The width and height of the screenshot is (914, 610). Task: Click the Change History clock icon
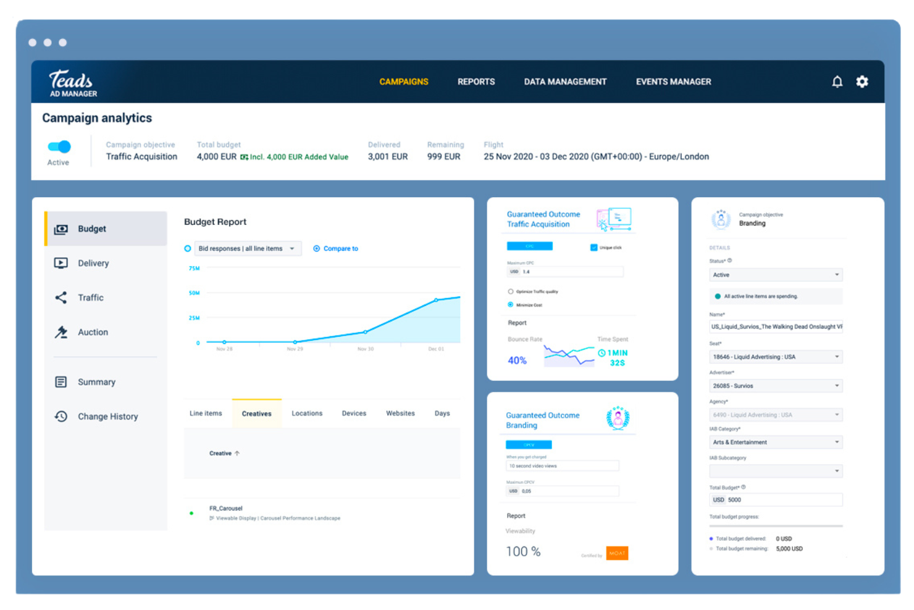(61, 417)
